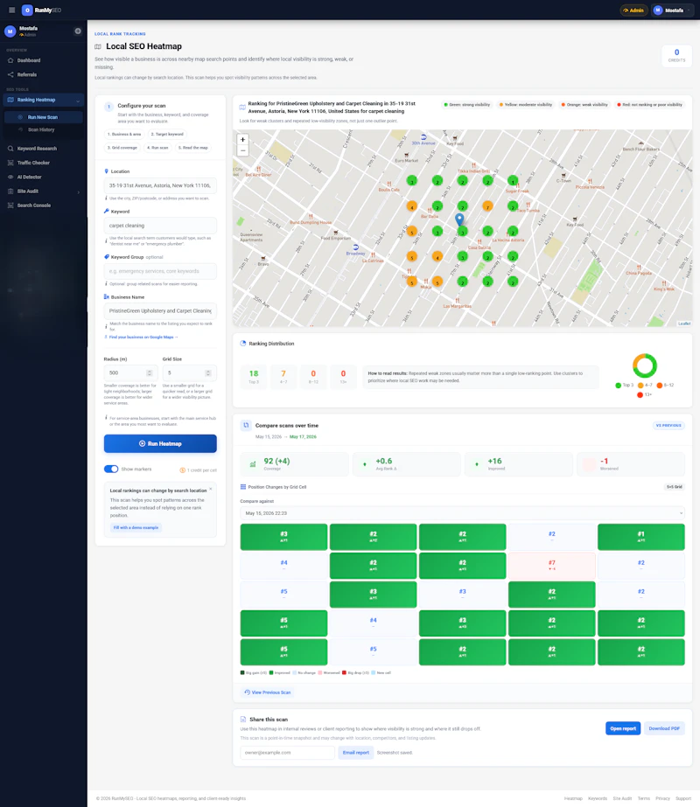Click the 5x5 Grid badge
Screen dimensions: 700x807
pos(674,487)
